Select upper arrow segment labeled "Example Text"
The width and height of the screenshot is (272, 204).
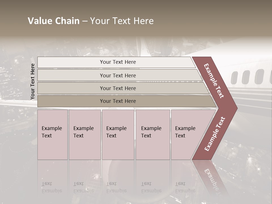(215, 82)
